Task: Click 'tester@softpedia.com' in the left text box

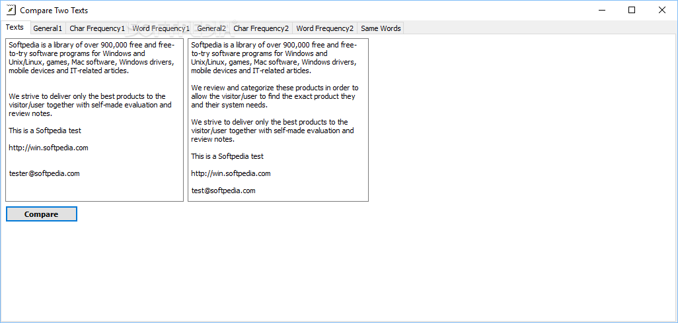Action: click(44, 173)
